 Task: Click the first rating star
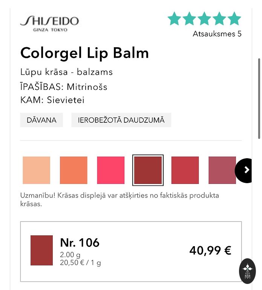pyautogui.click(x=175, y=19)
